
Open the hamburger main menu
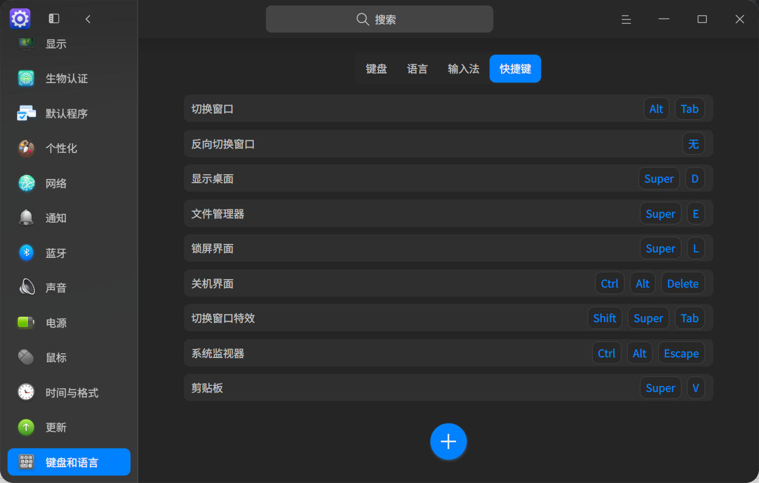(626, 19)
